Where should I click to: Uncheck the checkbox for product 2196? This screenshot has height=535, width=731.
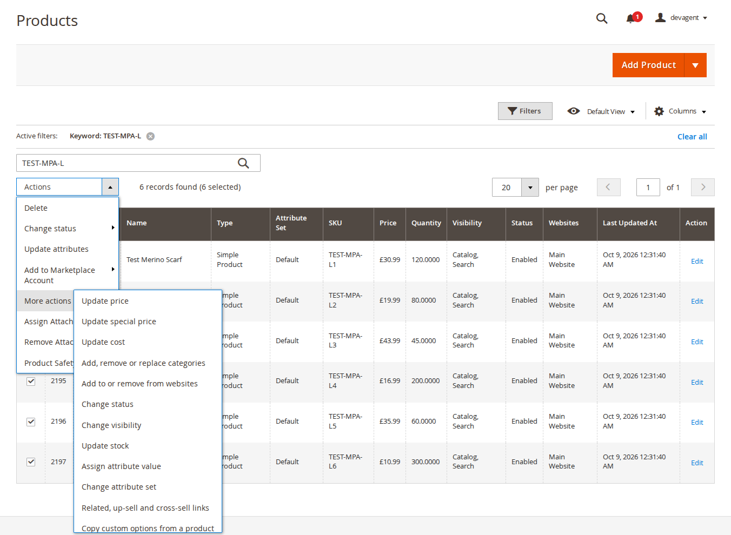(x=31, y=422)
